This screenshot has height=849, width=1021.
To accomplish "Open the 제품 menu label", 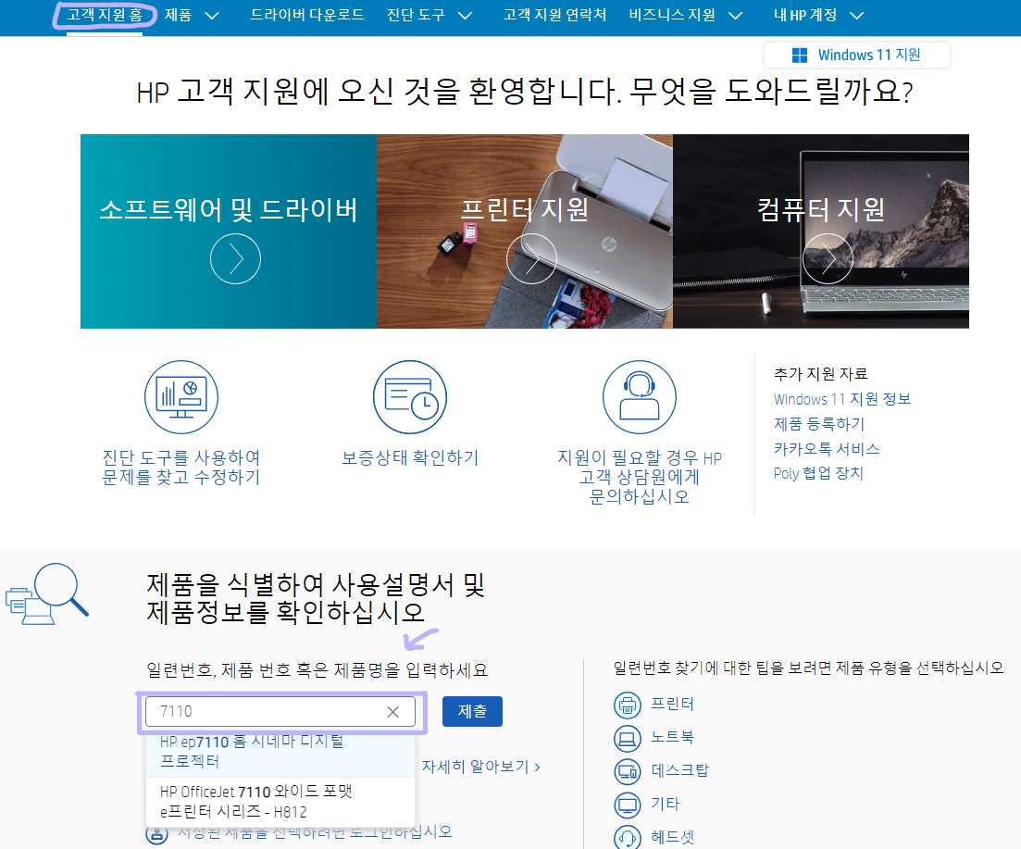I will [x=178, y=15].
